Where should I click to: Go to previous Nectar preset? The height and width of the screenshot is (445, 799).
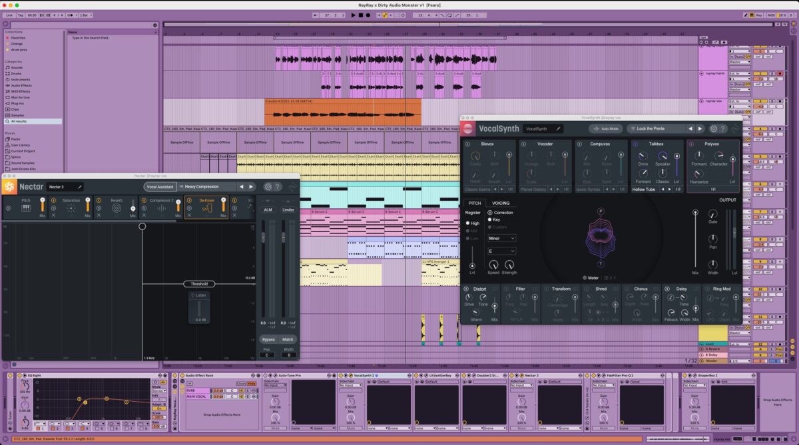[x=242, y=187]
